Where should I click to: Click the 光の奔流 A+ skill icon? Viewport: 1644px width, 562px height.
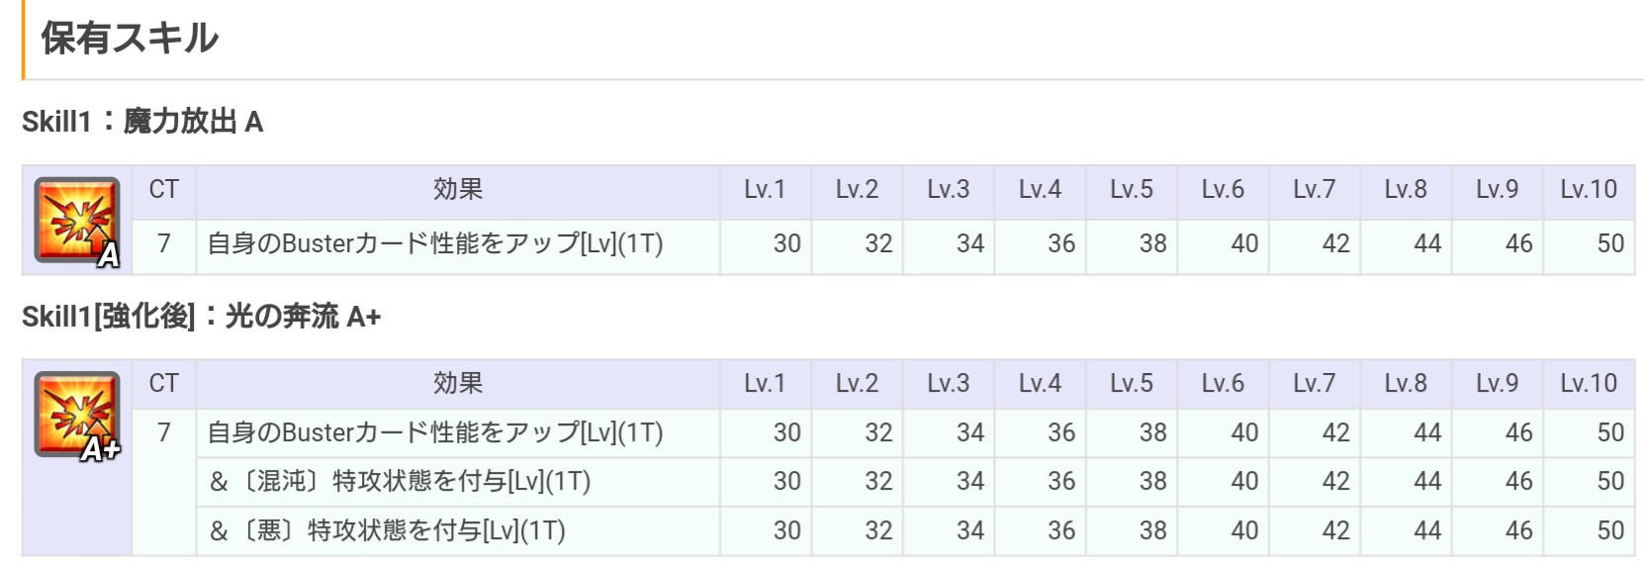click(x=77, y=416)
